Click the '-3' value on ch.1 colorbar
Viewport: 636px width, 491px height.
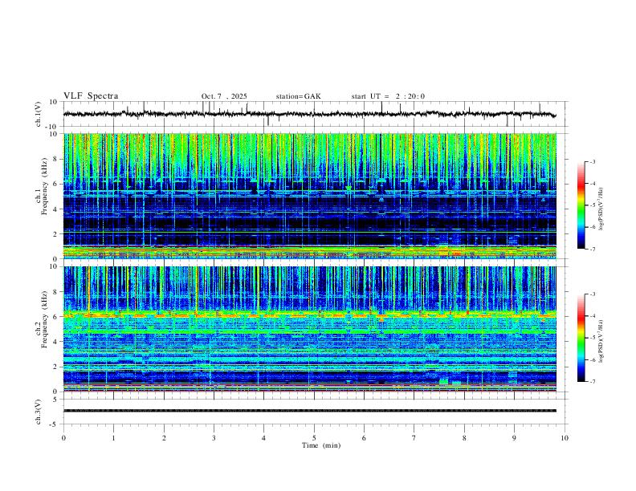[593, 161]
